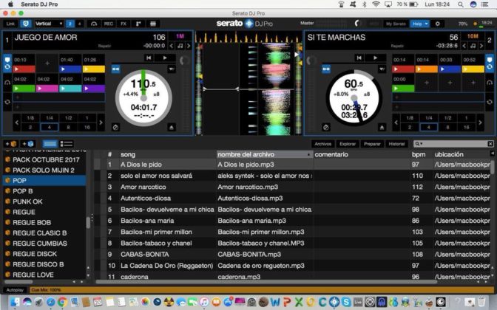Select track Amor narcotico in list

point(291,187)
